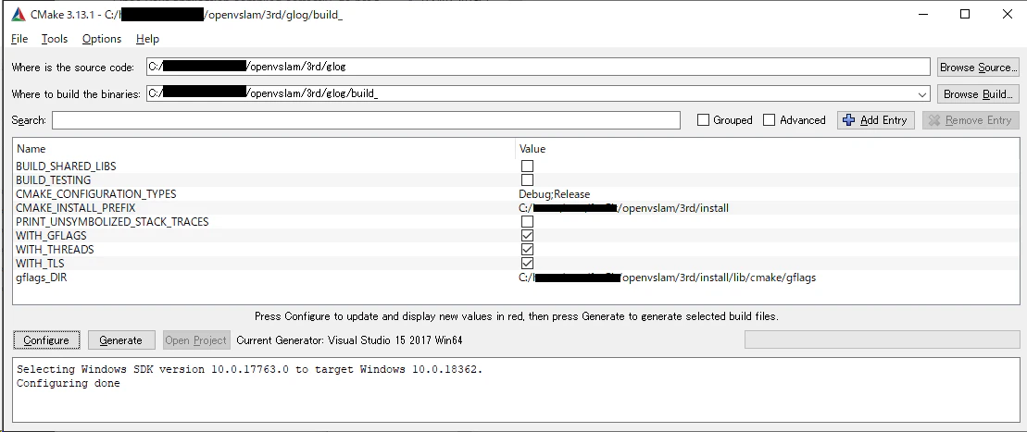
Task: Uncheck the WITH_GFLAGS checkbox
Action: [x=527, y=236]
